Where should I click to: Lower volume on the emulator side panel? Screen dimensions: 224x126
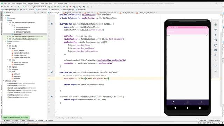[x=216, y=35]
